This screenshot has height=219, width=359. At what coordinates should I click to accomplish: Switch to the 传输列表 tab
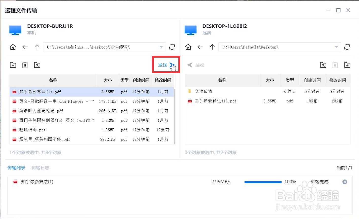click(16, 168)
